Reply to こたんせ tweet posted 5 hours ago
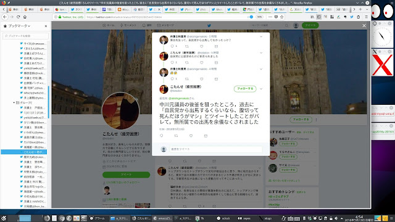This screenshot has width=395, height=222. click(172, 62)
